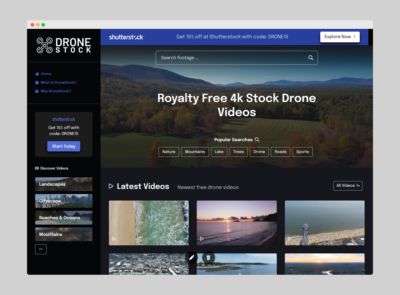Image resolution: width=400 pixels, height=295 pixels.
Task: Open What Is DroneStock? page
Action: (x=58, y=83)
